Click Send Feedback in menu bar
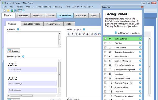The image size is (158, 100). coord(43,7)
